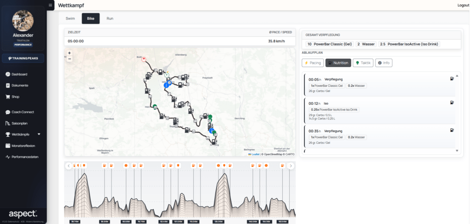Select the Taktik plan filter
Viewport: 470px width, 224px height.
point(363,63)
